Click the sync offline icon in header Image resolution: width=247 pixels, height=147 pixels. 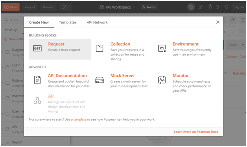point(191,7)
